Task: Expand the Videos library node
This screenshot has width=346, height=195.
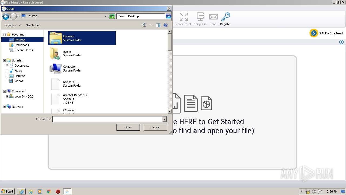Action: [7, 81]
